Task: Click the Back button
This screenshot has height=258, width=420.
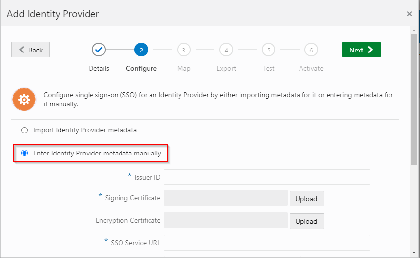Action: 30,50
